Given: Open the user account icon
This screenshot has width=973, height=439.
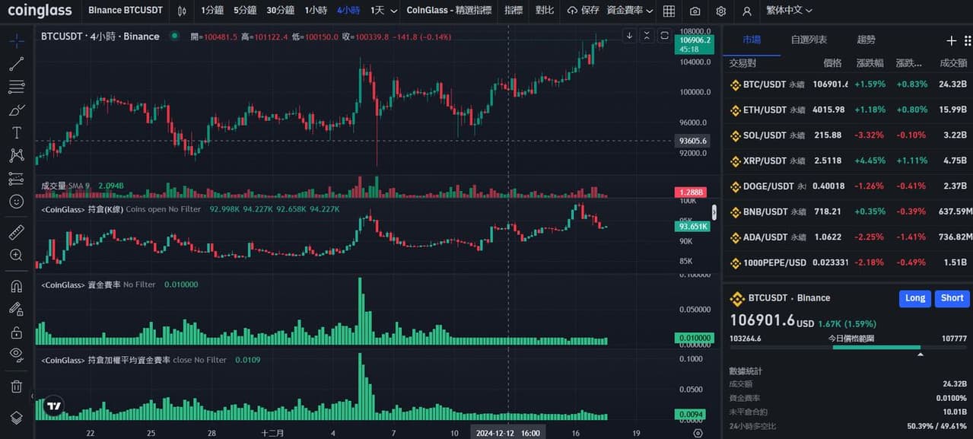Looking at the screenshot, I should click(x=747, y=11).
